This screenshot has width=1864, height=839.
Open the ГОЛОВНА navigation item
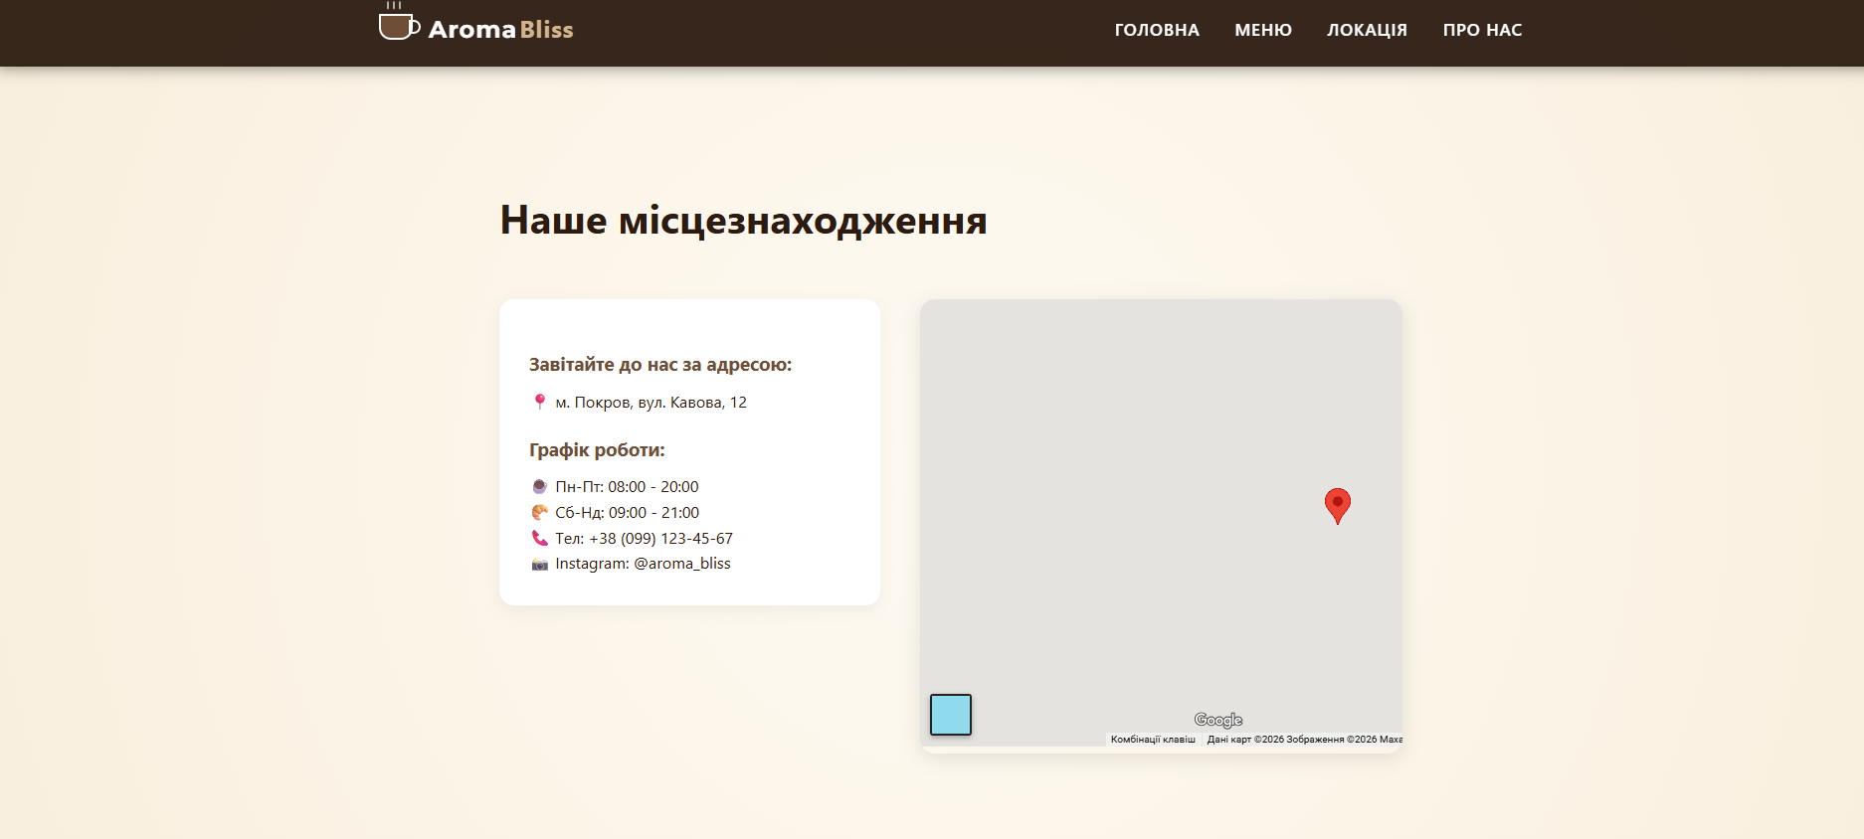[1156, 30]
